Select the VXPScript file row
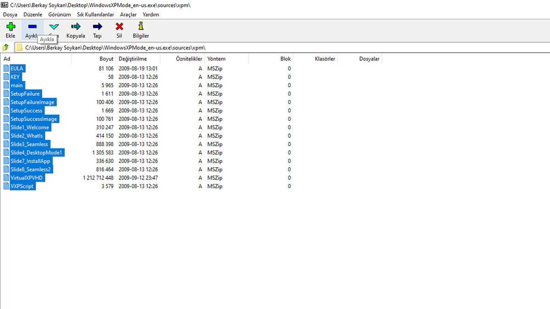Image resolution: width=550 pixels, height=309 pixels. coord(22,186)
